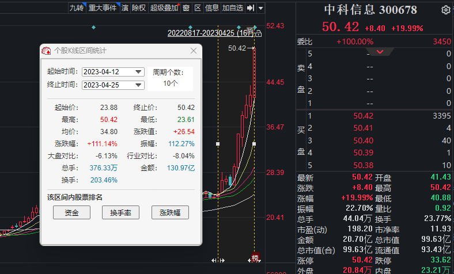Click the 买2 price 50.41
454x274 pixels.
pyautogui.click(x=363, y=128)
